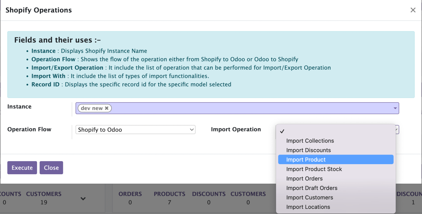Select "Import Locations" at list bottom

coord(308,207)
